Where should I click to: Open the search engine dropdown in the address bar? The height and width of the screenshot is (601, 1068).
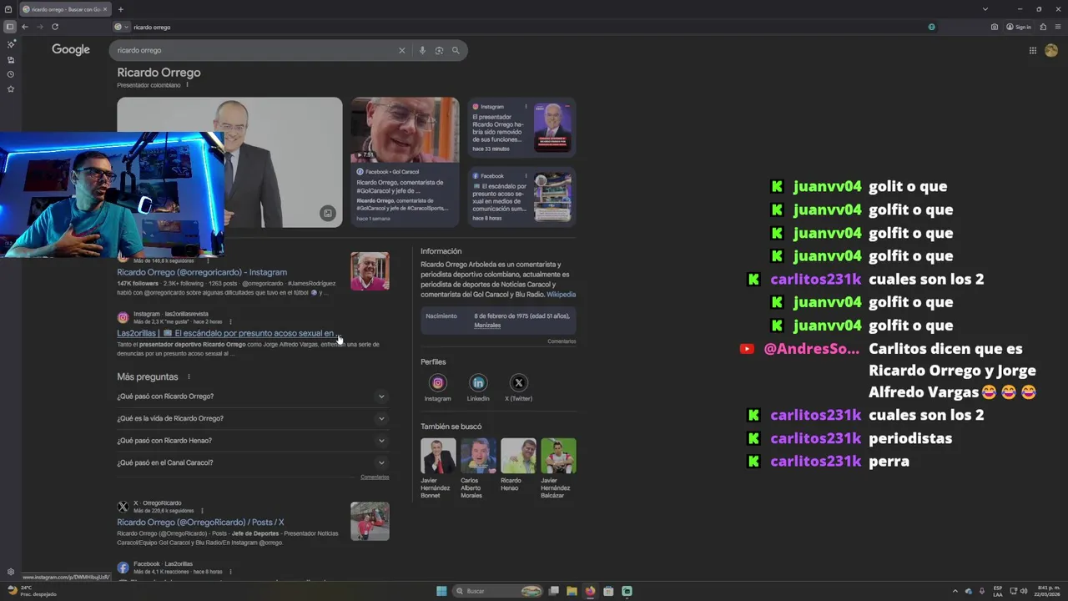coord(121,27)
